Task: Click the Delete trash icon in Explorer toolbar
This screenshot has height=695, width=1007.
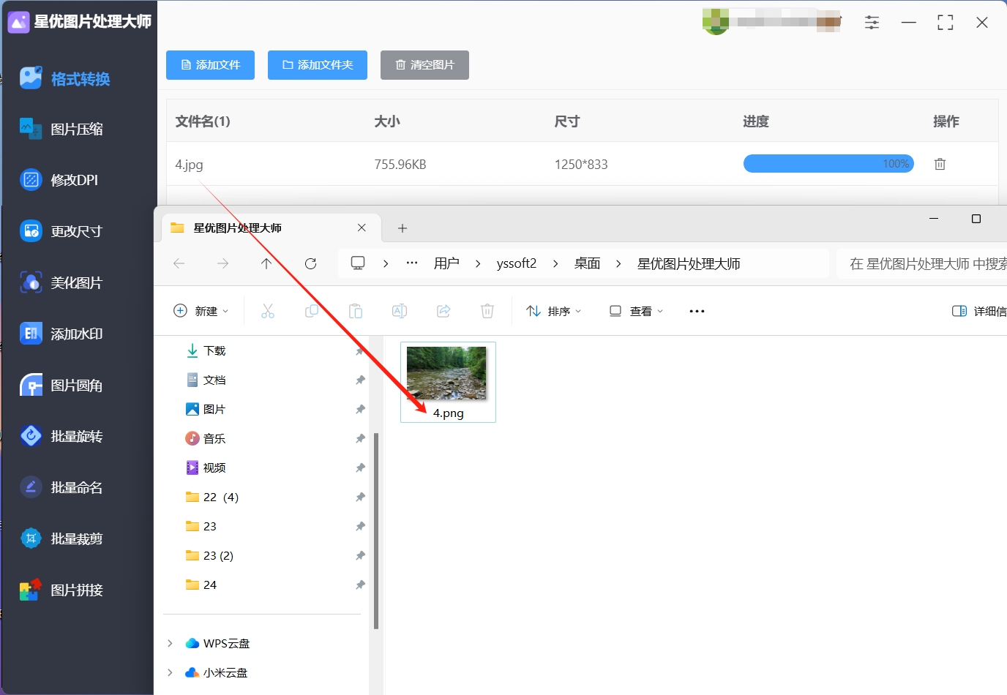Action: [487, 311]
